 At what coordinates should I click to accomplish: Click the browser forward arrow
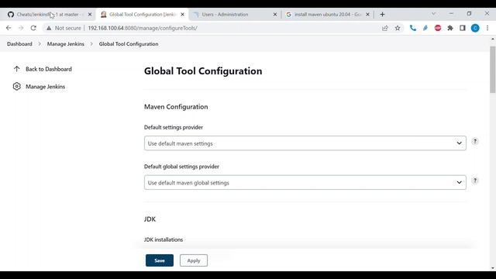click(x=21, y=28)
